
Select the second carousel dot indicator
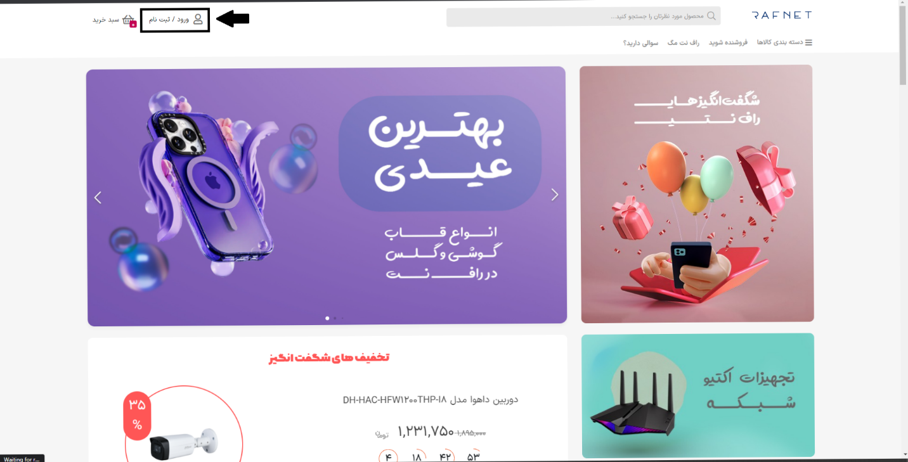point(335,318)
